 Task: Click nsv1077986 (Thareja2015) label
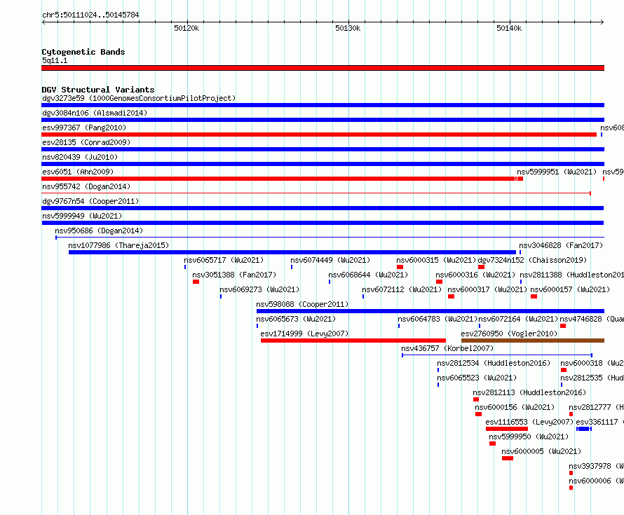point(118,245)
